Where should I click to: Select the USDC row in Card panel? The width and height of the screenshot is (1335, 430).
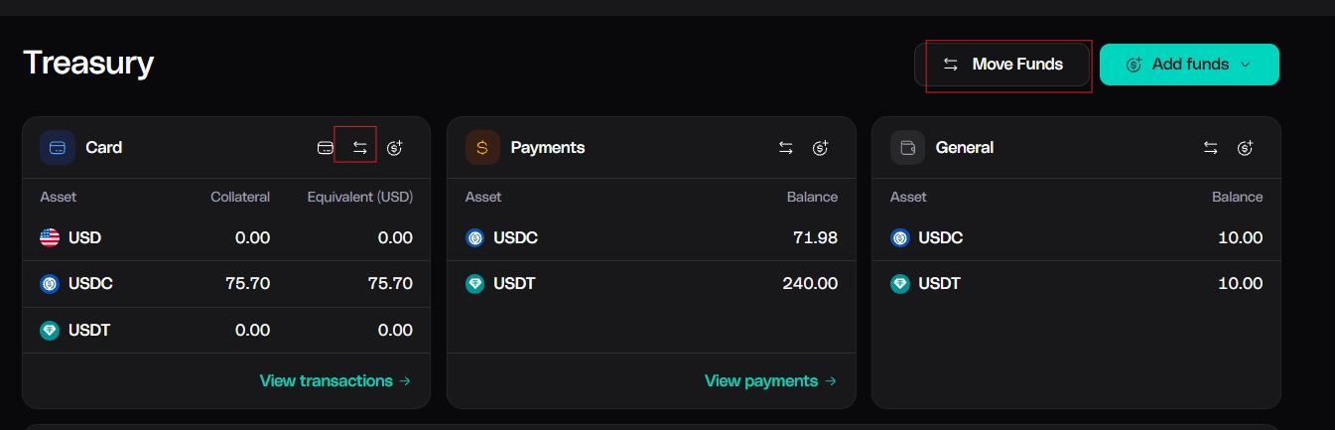coord(226,284)
